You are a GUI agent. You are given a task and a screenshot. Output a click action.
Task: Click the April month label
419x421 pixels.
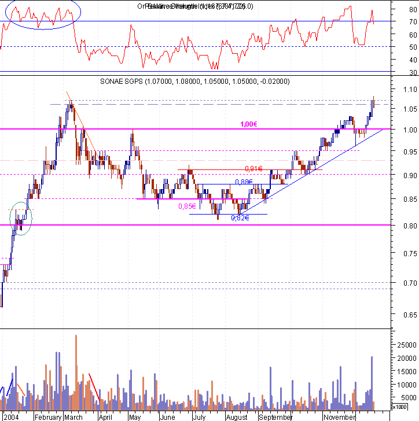click(105, 417)
